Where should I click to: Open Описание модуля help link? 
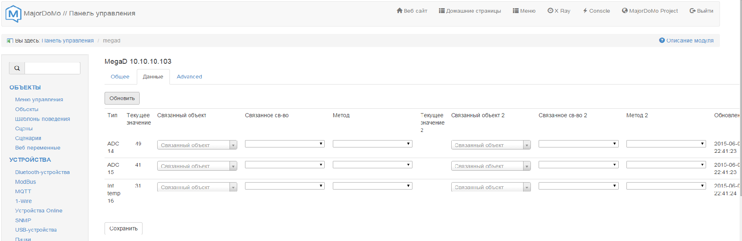pos(686,40)
